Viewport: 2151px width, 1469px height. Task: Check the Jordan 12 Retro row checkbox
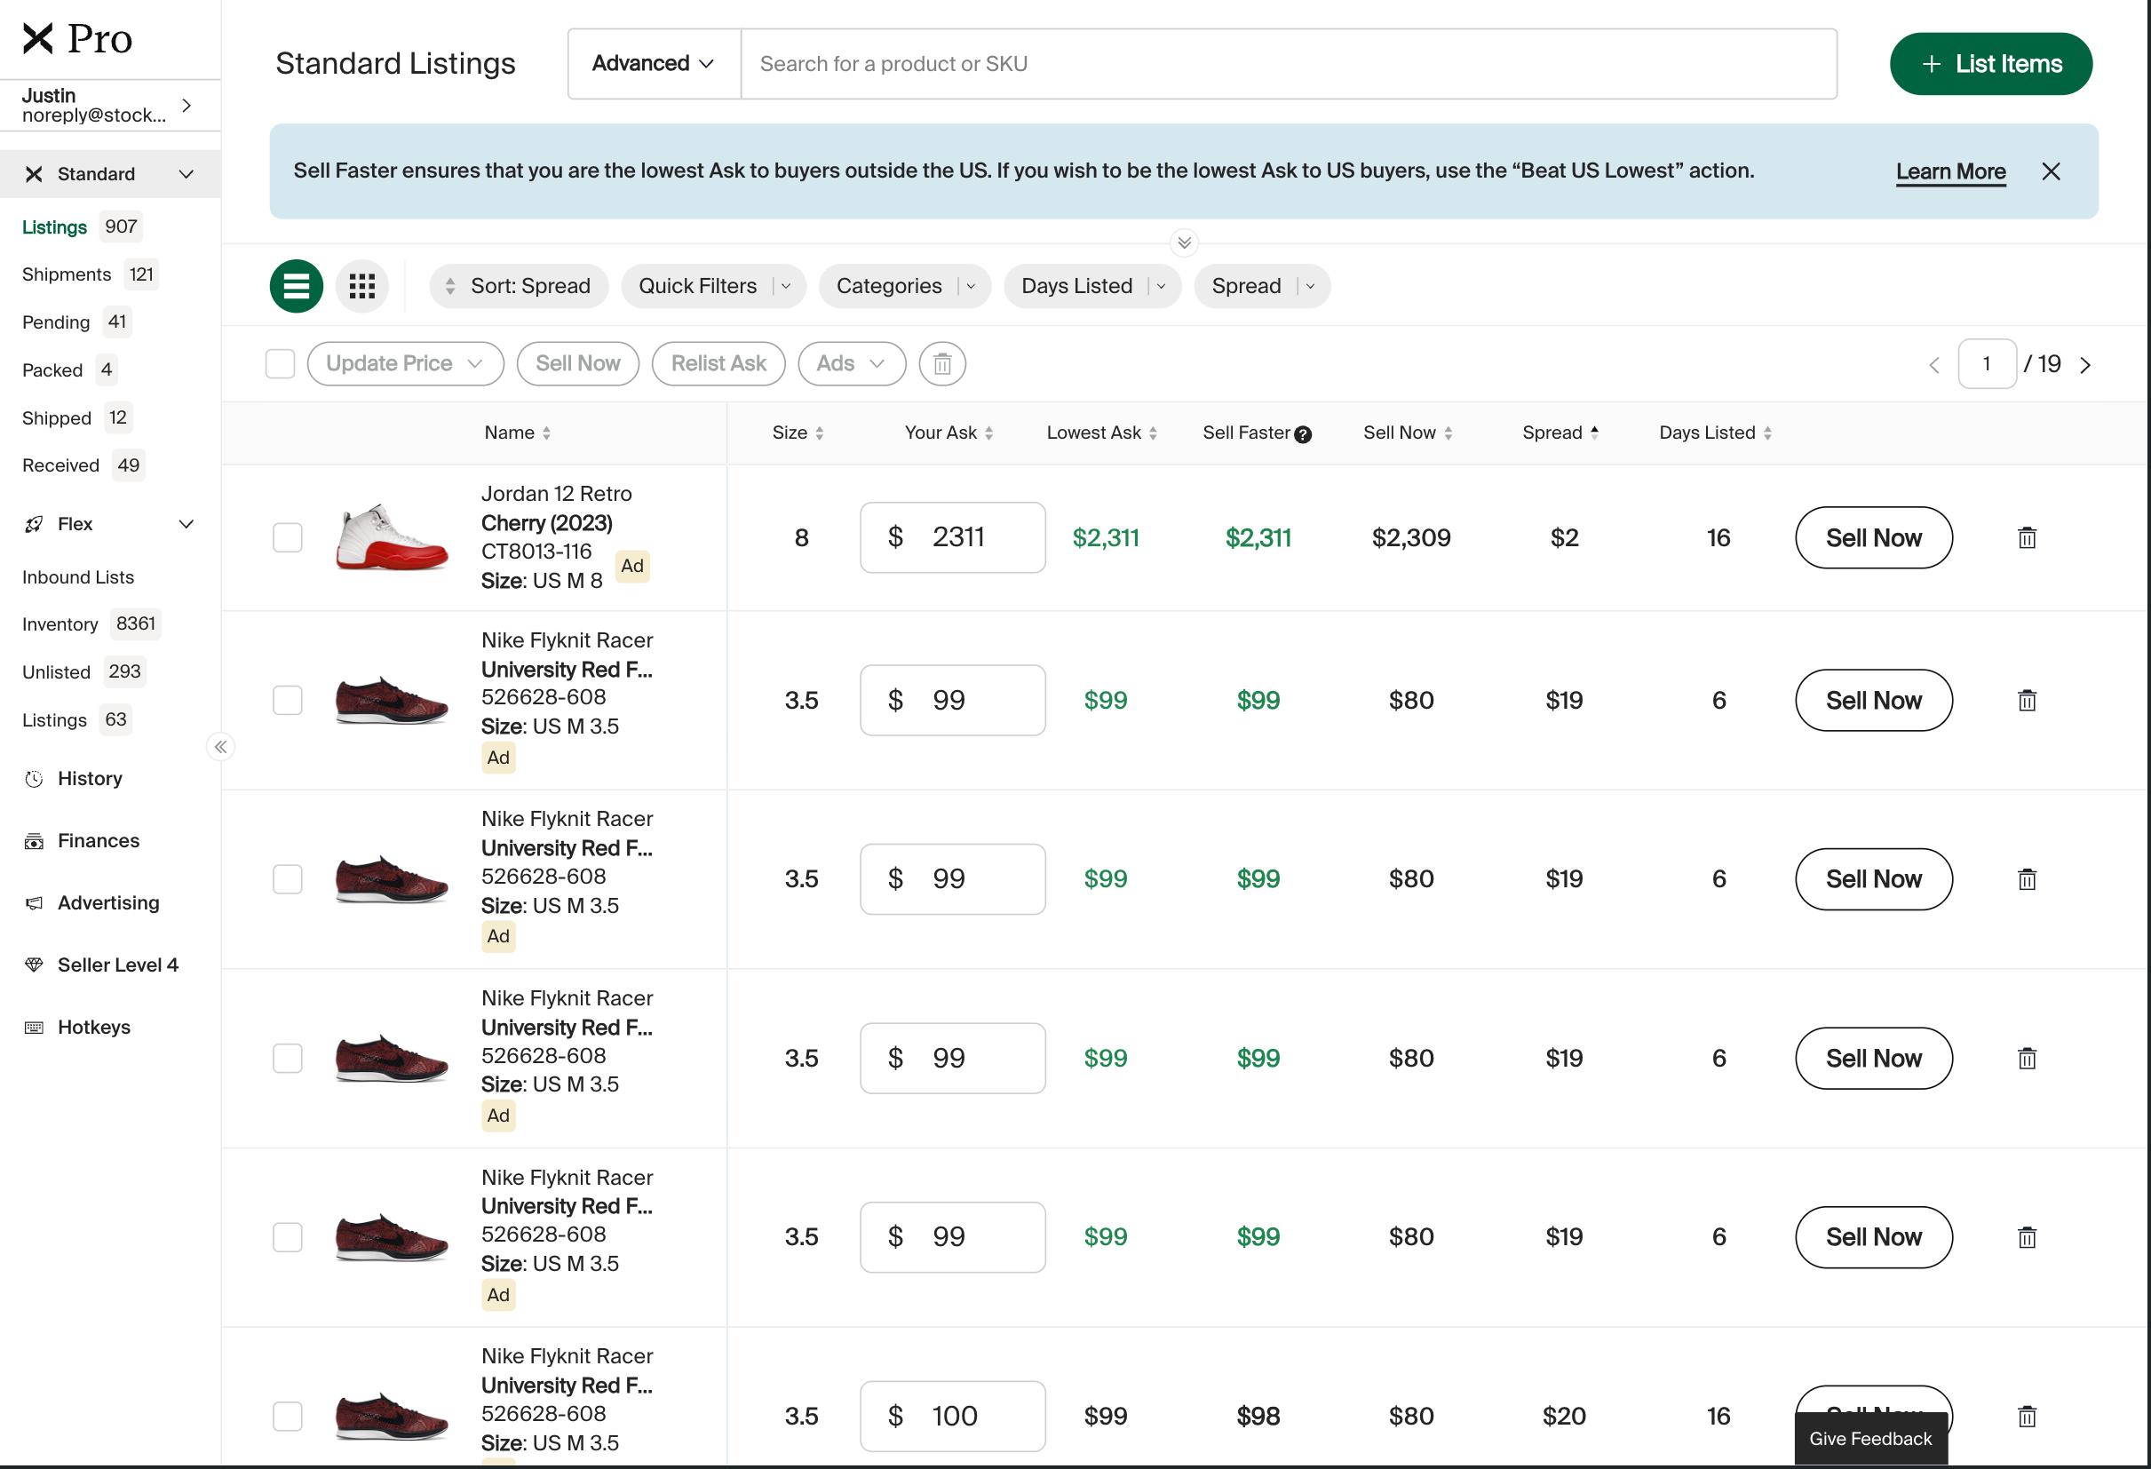tap(287, 538)
